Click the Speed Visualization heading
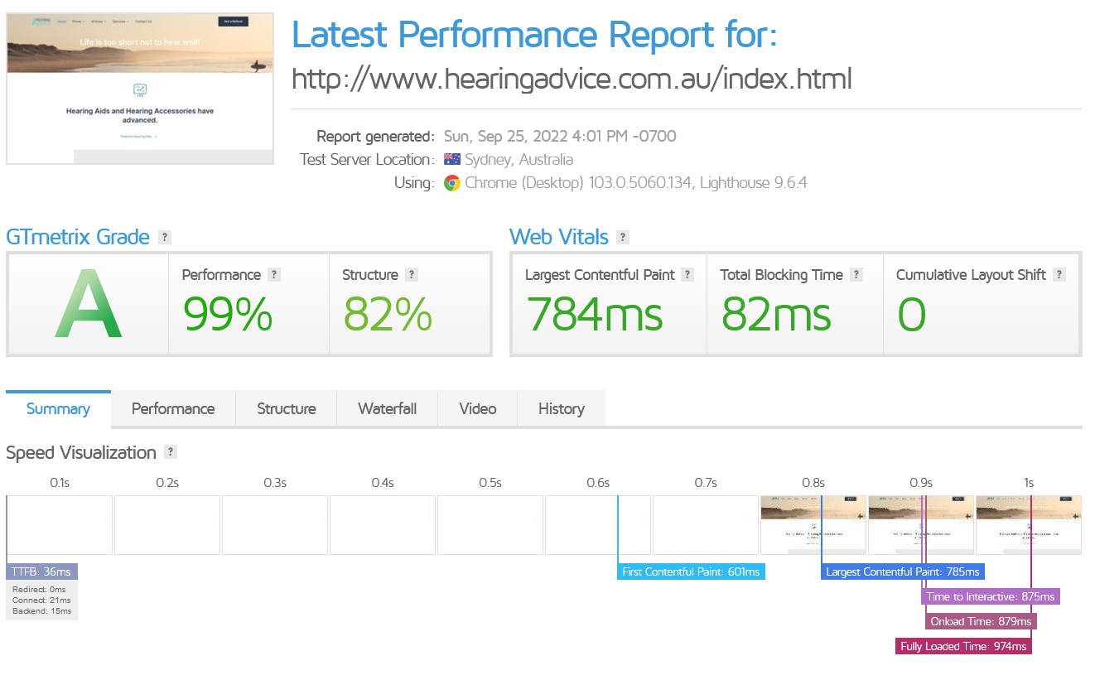Image resolution: width=1095 pixels, height=680 pixels. click(x=81, y=453)
